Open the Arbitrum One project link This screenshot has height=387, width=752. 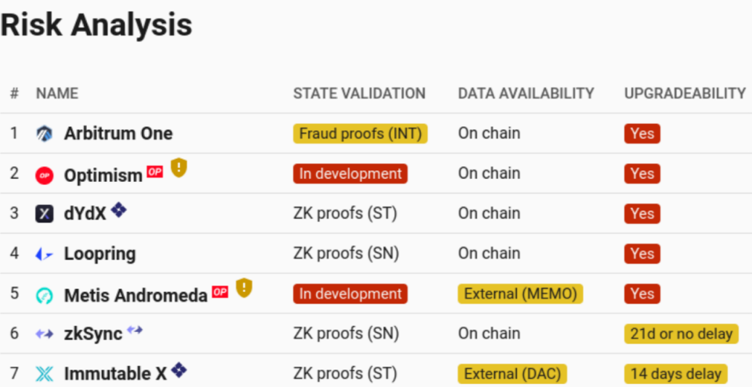[118, 133]
